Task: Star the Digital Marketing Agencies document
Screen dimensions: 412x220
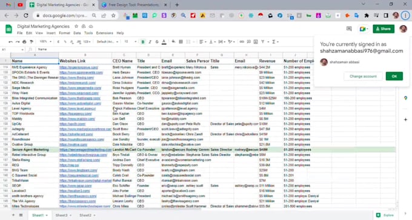Action: tap(76, 26)
